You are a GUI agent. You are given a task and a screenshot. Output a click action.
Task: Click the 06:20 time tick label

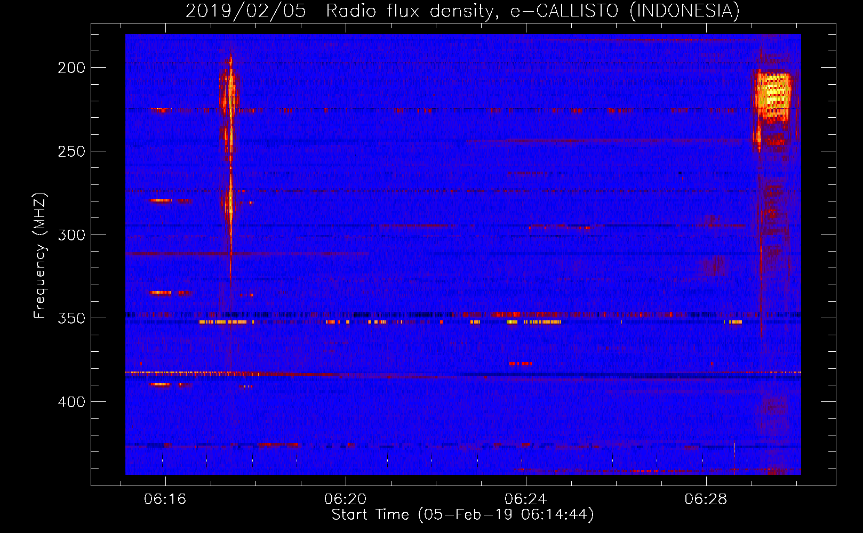[x=346, y=499]
